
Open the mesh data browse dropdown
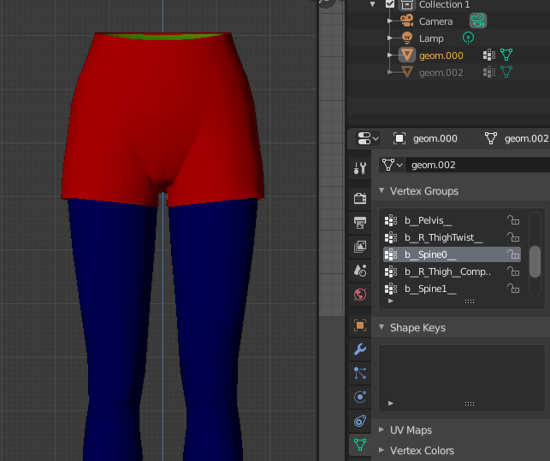click(x=392, y=165)
